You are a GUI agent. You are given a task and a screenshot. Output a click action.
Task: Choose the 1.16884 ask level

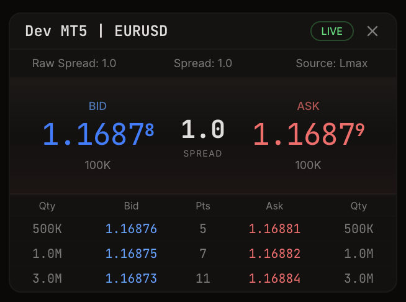point(274,278)
